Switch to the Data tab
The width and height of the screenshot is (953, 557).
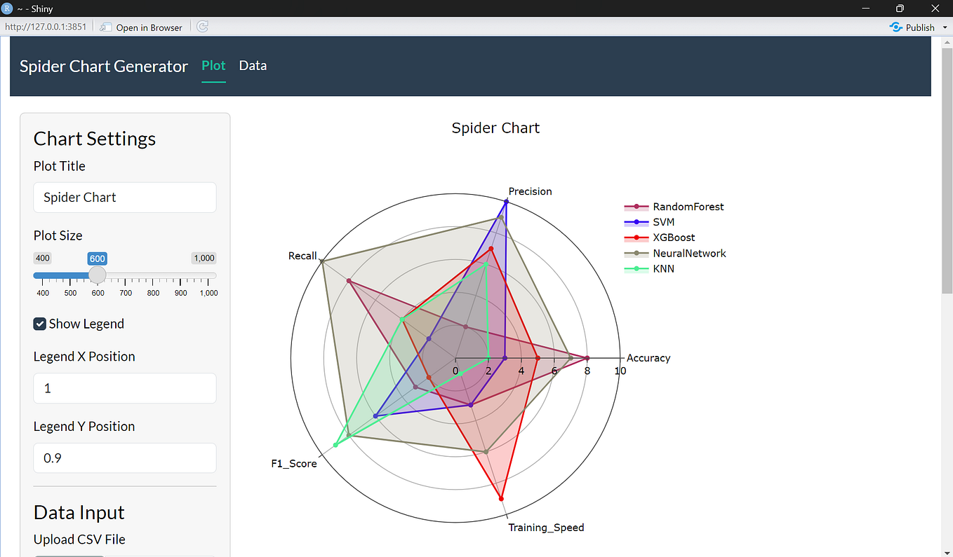point(253,65)
